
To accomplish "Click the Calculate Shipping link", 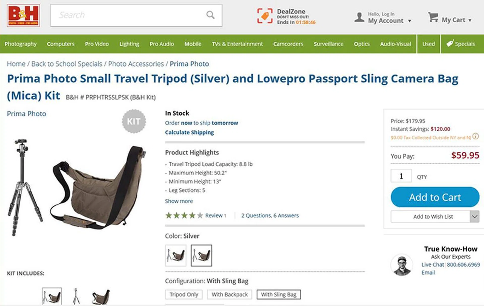I will 189,132.
